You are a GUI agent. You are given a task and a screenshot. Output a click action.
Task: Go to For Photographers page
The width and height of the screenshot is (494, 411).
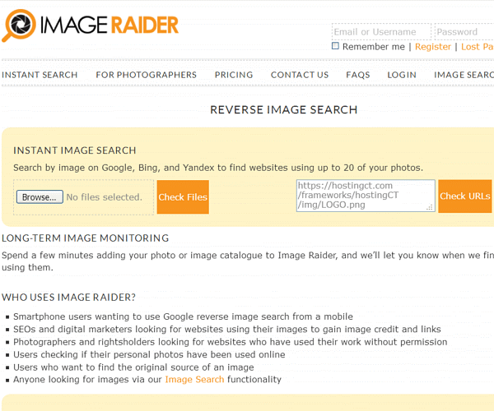[146, 75]
